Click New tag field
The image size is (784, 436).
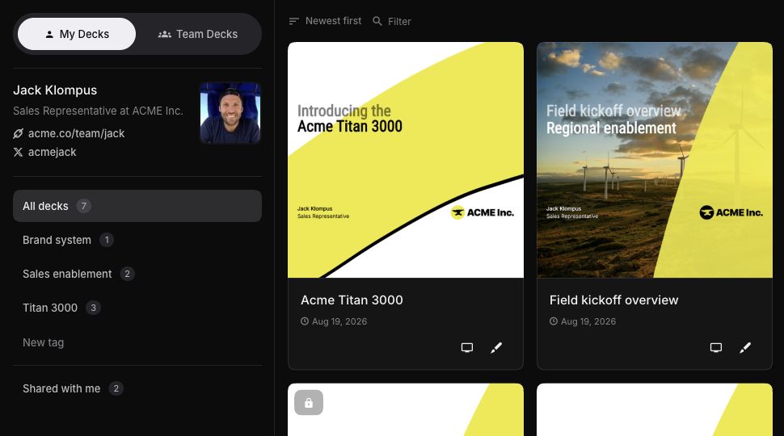point(43,342)
